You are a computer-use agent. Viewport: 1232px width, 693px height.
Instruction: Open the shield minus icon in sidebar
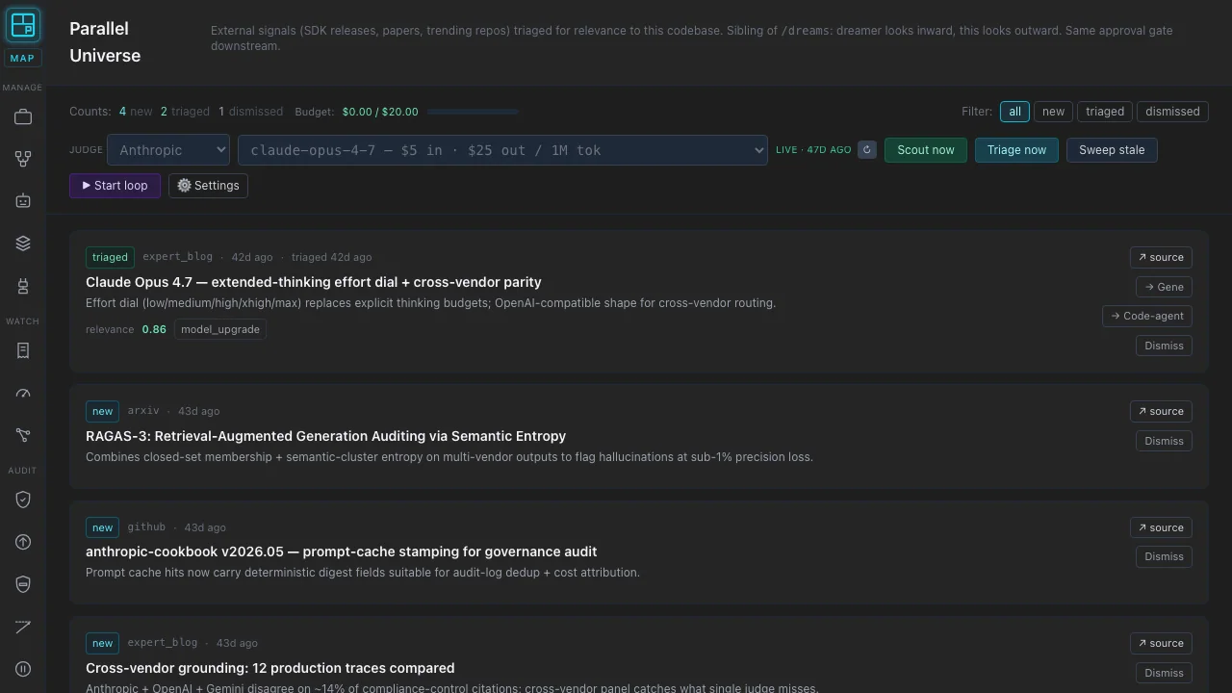[x=23, y=584]
